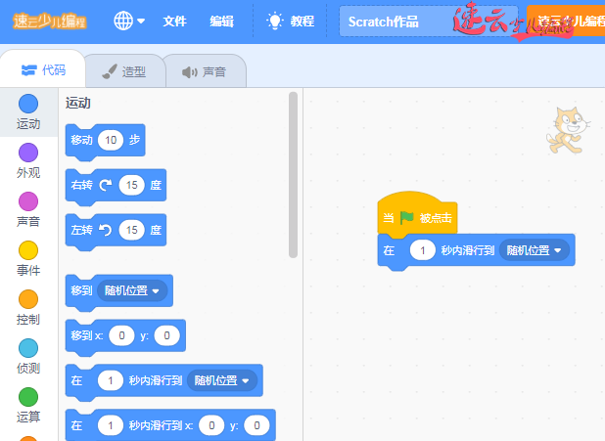
Task: Select the 事件 events category
Action: click(28, 259)
